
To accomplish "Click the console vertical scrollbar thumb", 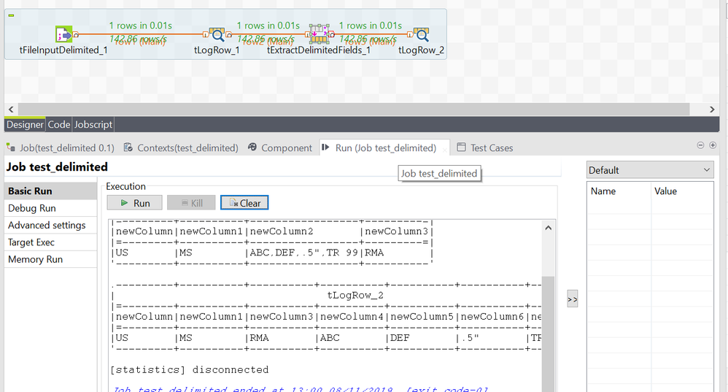I will [549, 334].
